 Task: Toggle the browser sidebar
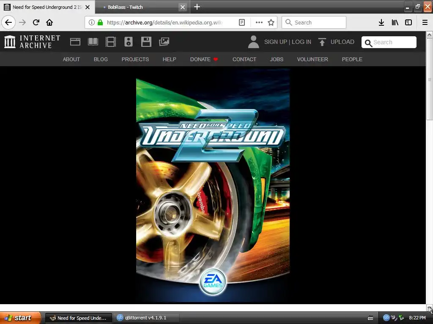tap(408, 22)
